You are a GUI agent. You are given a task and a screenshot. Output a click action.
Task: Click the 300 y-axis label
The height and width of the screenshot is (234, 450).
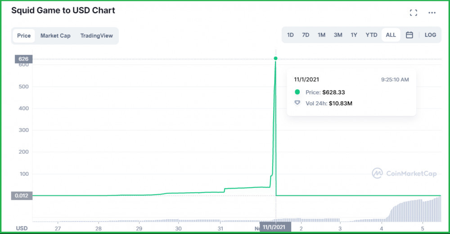pos(23,130)
